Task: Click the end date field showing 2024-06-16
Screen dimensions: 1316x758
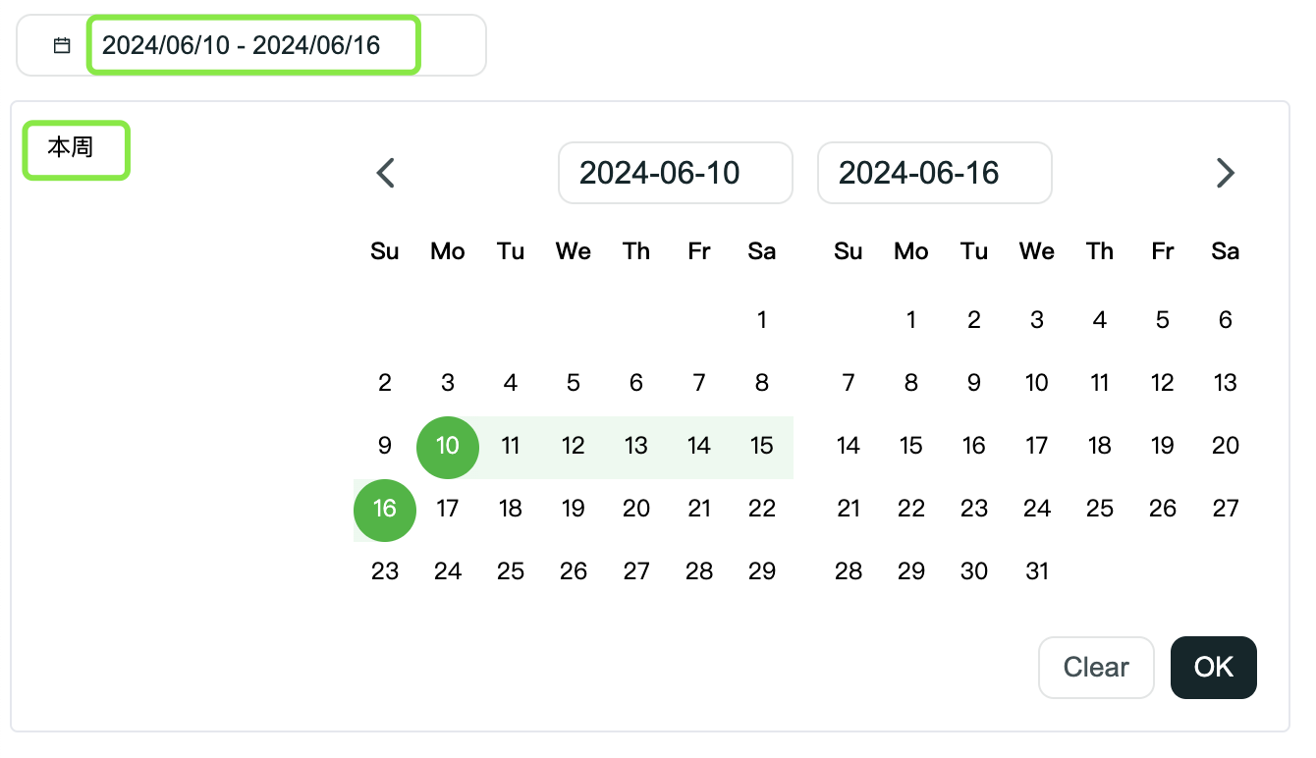Action: (934, 173)
